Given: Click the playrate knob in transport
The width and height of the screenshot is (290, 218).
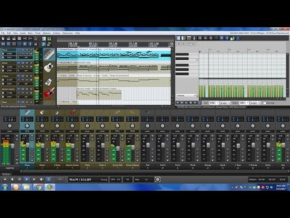Looking at the screenshot, I should [x=158, y=179].
